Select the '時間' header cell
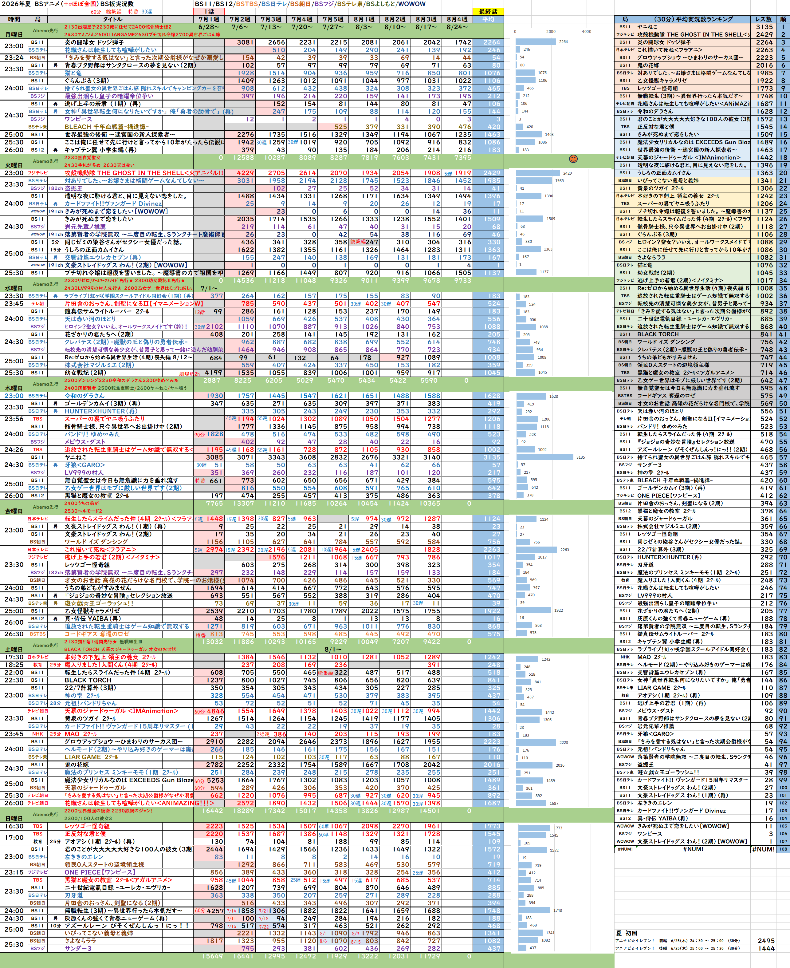790x968 pixels. [14, 19]
